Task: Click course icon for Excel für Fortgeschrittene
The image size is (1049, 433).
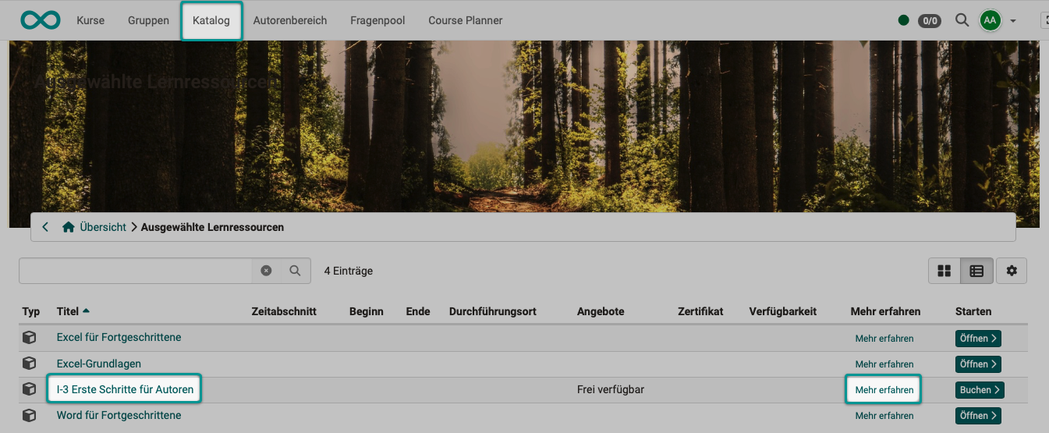Action: click(29, 338)
